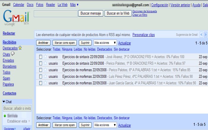Open Reader in the top bar

(x=51, y=5)
